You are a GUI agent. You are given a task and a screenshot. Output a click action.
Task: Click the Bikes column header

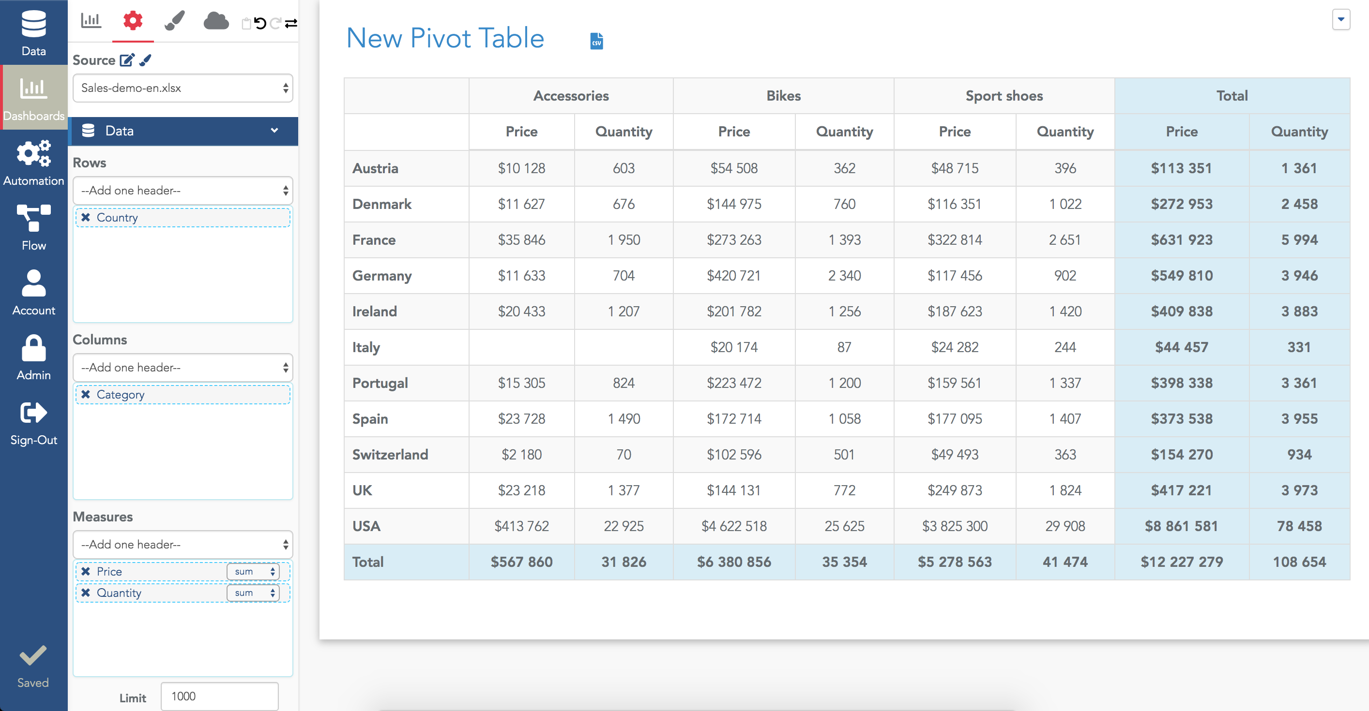[x=783, y=96]
